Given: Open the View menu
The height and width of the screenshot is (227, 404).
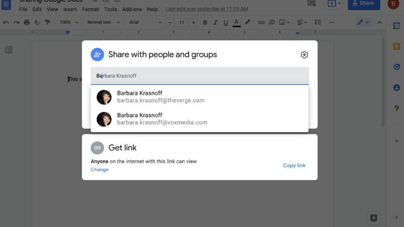Looking at the screenshot, I should [53, 9].
